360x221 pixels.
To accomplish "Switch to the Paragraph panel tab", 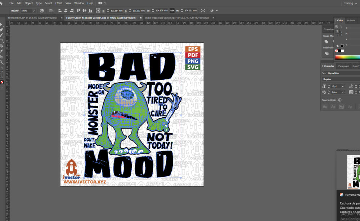I will [343, 66].
